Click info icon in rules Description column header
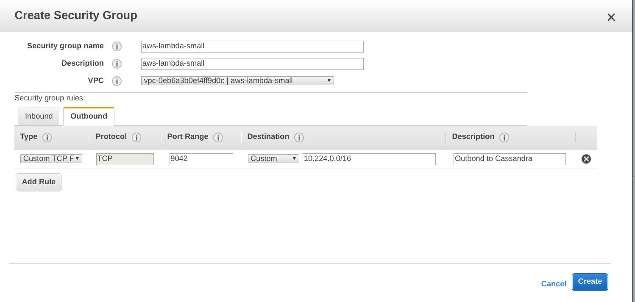The width and height of the screenshot is (635, 302). point(504,137)
